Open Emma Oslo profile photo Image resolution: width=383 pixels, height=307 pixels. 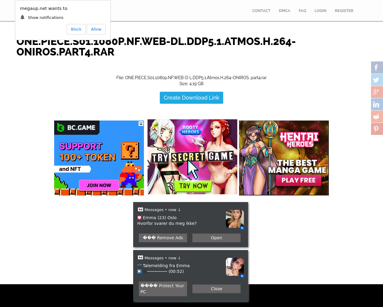[x=235, y=219]
